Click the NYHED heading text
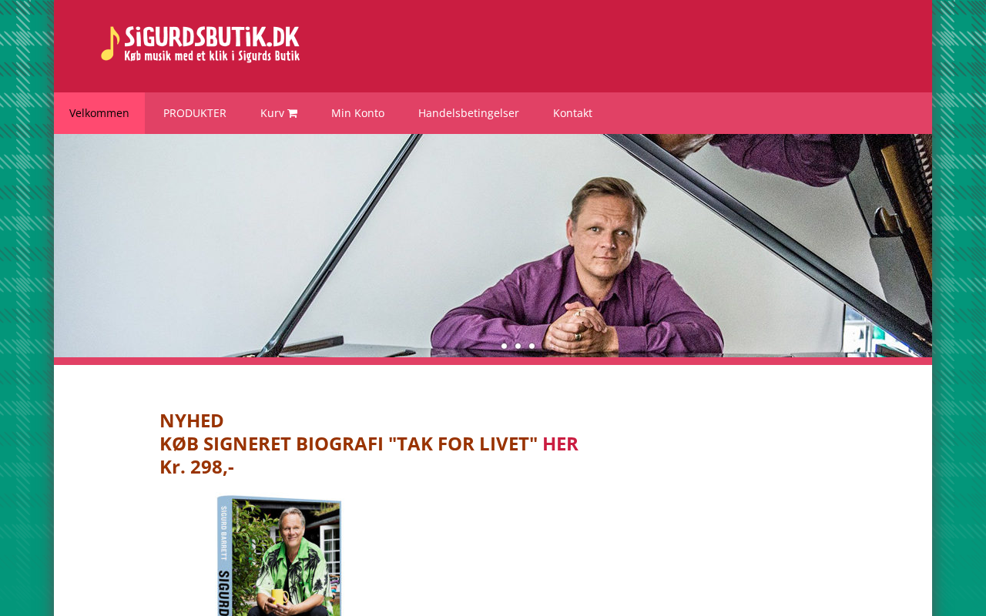 pyautogui.click(x=192, y=420)
